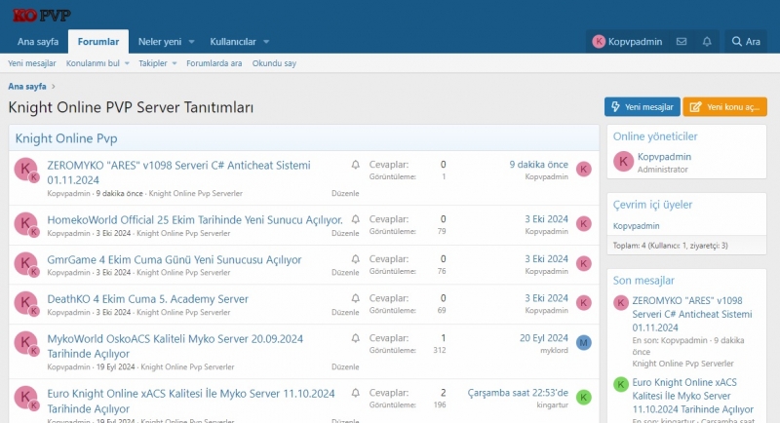Click the watch bell on DeathKO thread

[355, 298]
